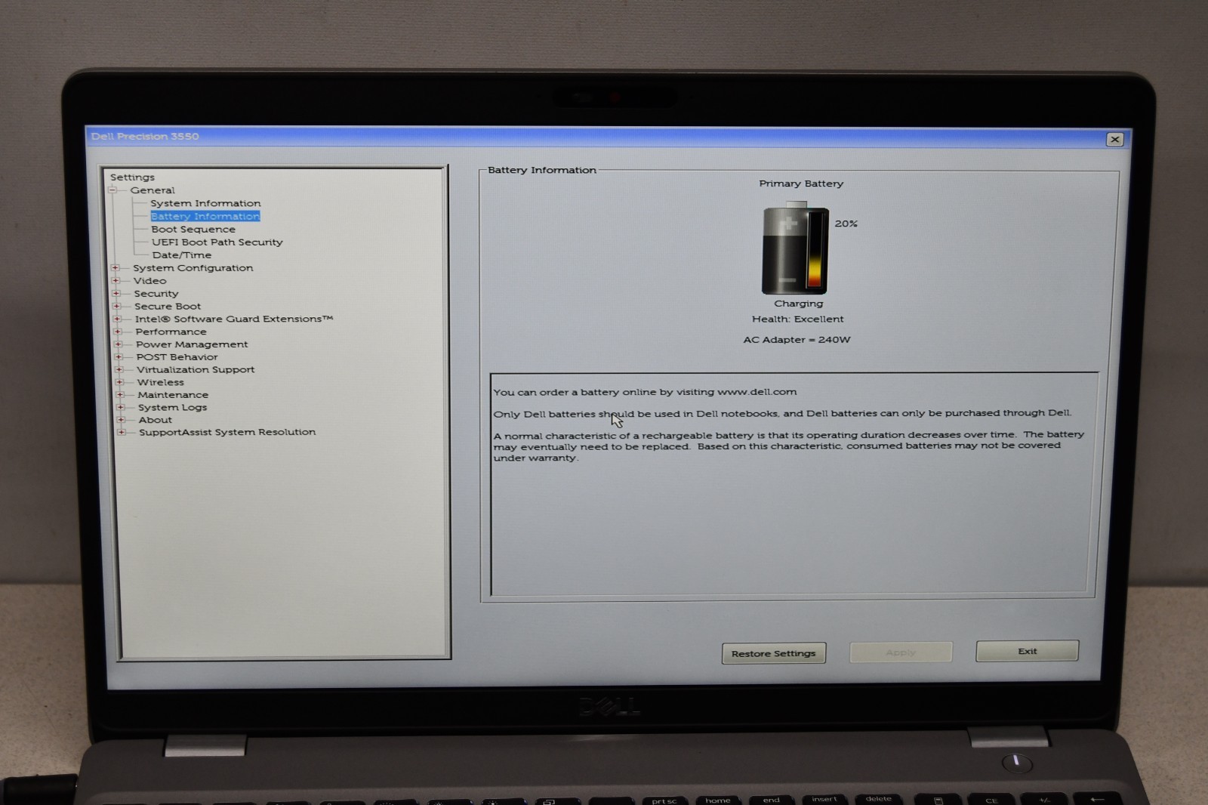
Task: Expand the About node
Action: click(x=120, y=420)
